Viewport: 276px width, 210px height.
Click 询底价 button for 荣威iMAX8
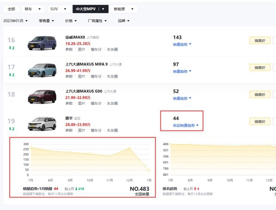[260, 40]
